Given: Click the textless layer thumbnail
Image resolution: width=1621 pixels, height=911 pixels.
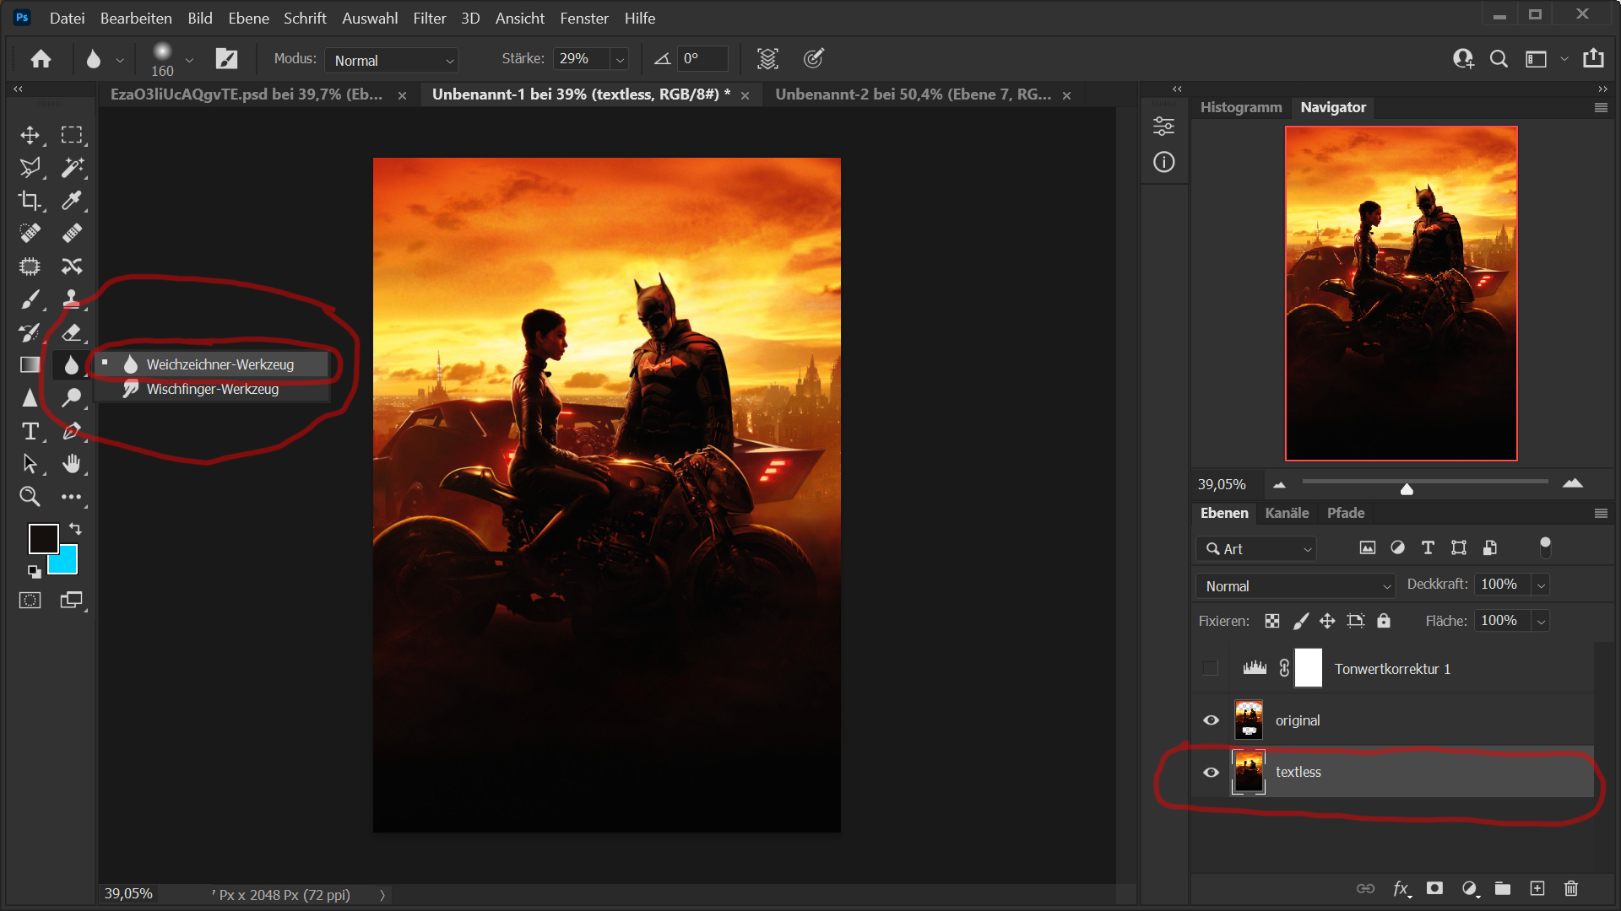Looking at the screenshot, I should [x=1249, y=772].
